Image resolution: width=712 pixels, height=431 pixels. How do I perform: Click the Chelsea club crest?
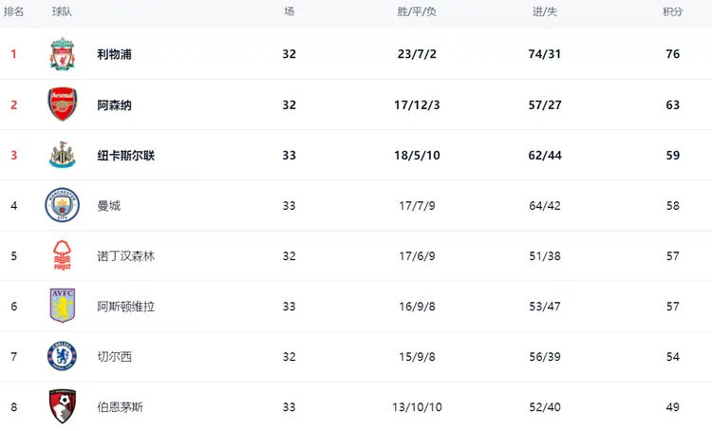click(x=63, y=357)
